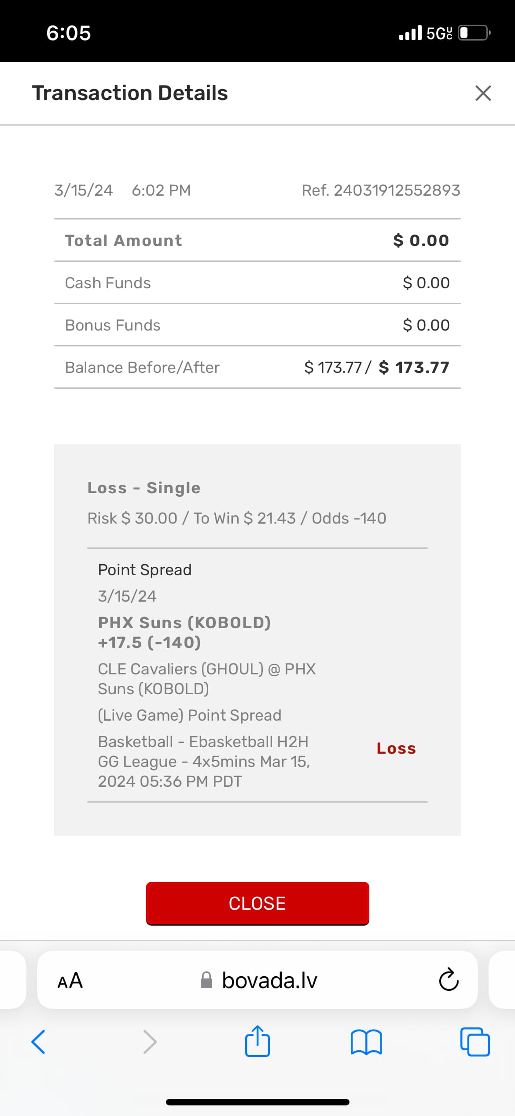Tap the lock icon beside bovada.lv
Viewport: 515px width, 1116px height.
pyautogui.click(x=206, y=980)
